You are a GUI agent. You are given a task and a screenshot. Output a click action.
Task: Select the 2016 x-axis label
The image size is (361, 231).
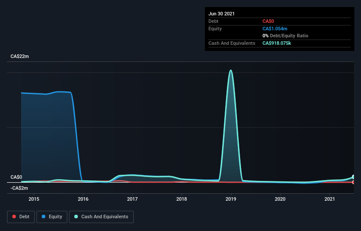[83, 199]
